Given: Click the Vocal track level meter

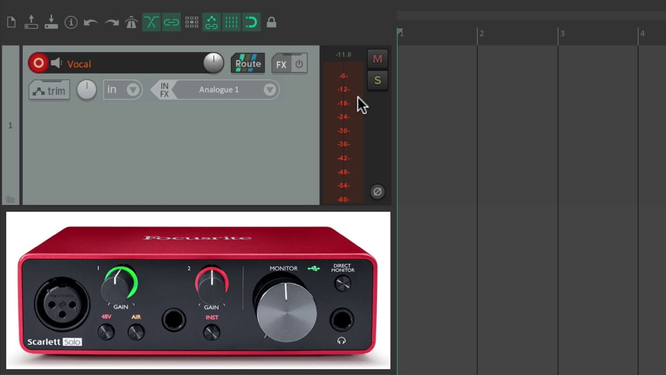Looking at the screenshot, I should point(343,132).
